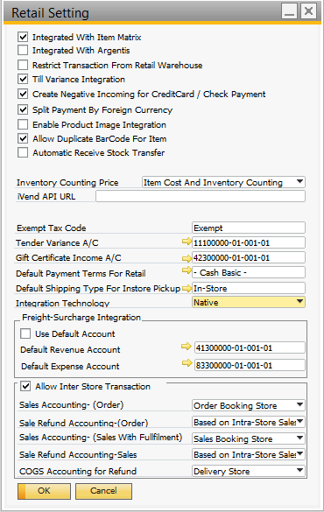Screen dimensions: 324x512
Task: Follow link arrow for Instore Pickup shipping type
Action: (187, 288)
